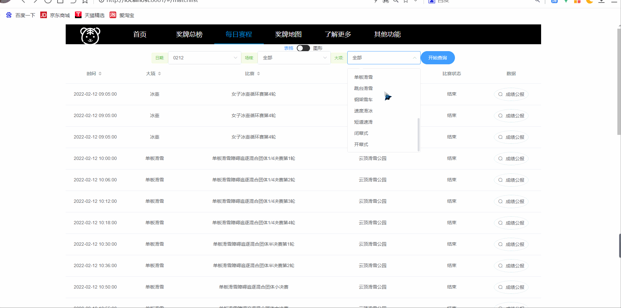621x308 pixels.
Task: Open the 奖牌地图 navigation item
Action: click(289, 34)
